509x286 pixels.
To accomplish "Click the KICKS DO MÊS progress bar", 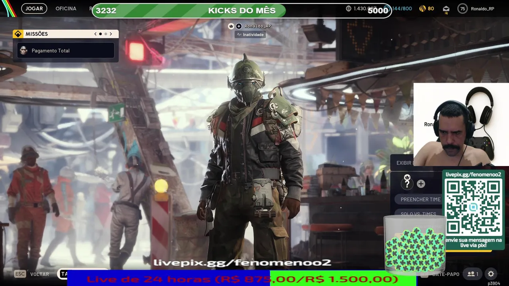I will tap(242, 11).
